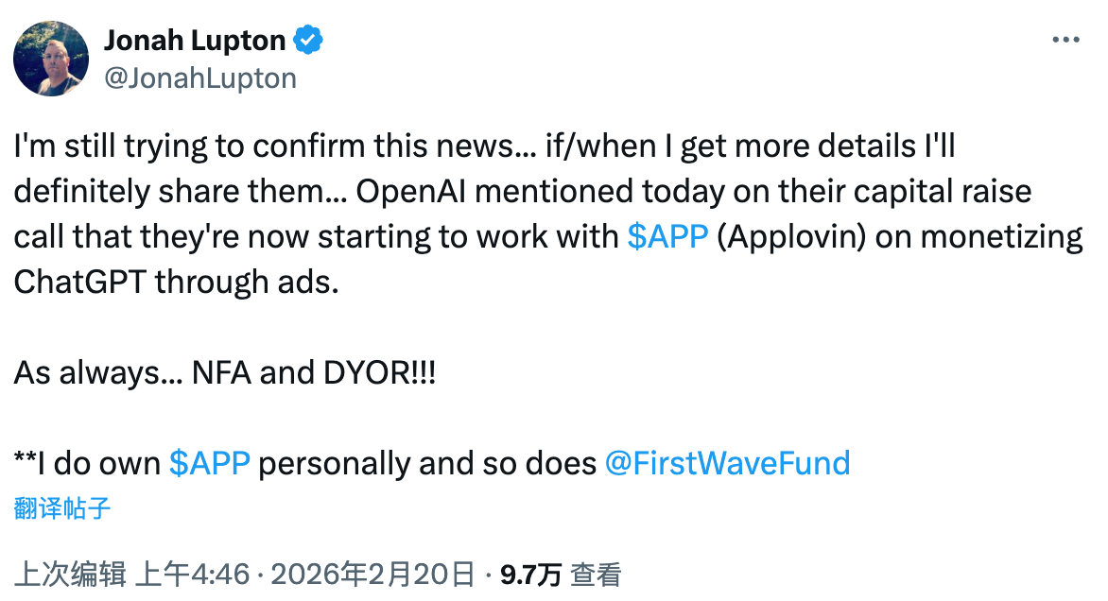Open Jonah Lupton's profile picture

point(50,59)
